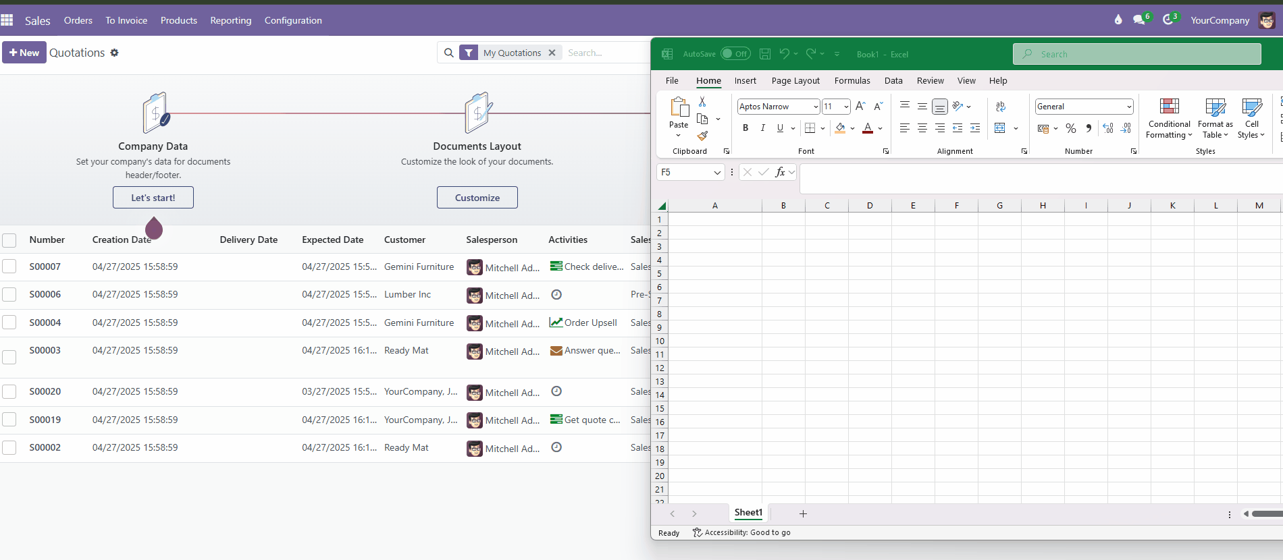Click the Customize documents layout button
This screenshot has width=1283, height=560.
[x=477, y=198]
